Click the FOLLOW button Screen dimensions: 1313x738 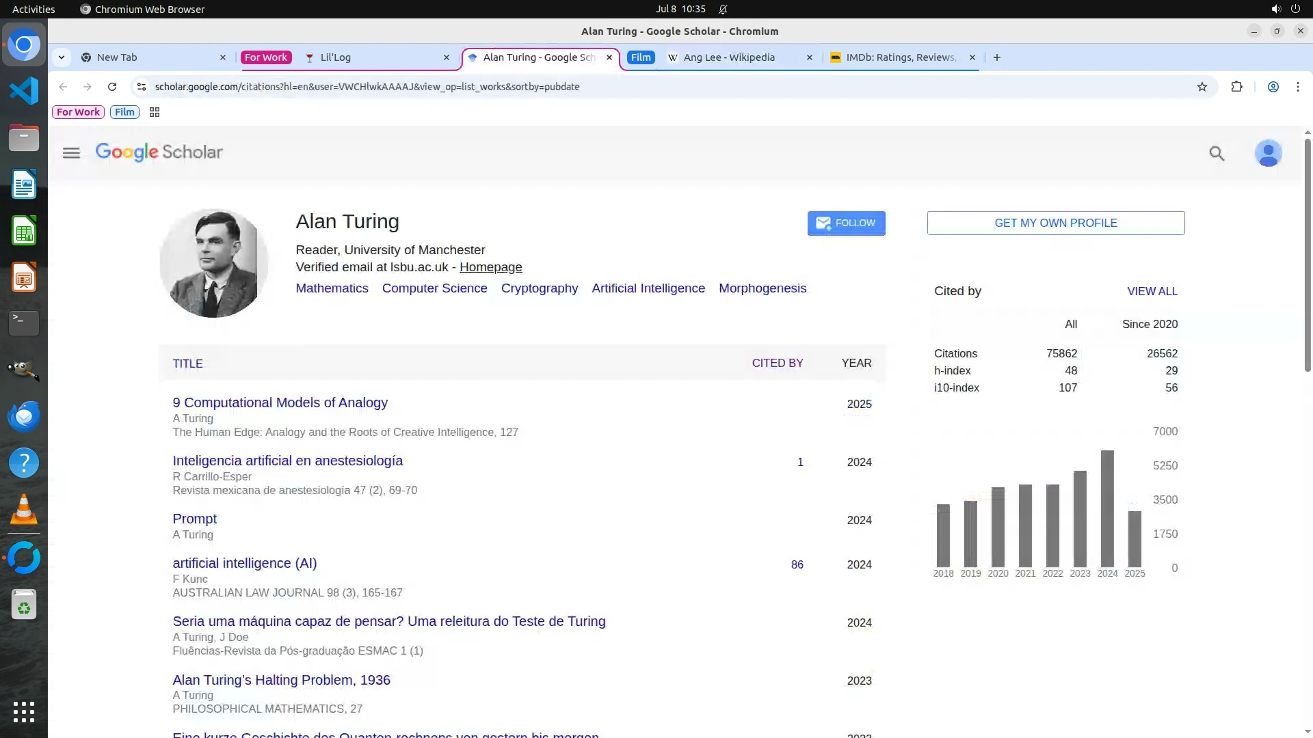click(x=846, y=223)
